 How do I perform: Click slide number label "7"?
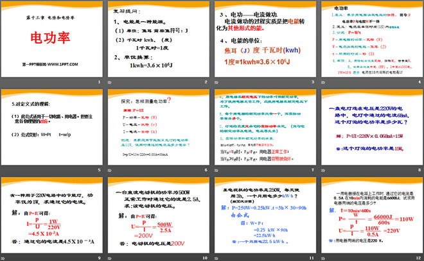point(313,170)
